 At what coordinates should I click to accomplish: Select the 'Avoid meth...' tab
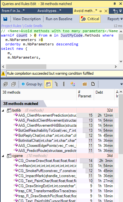pyautogui.click(x=85, y=11)
